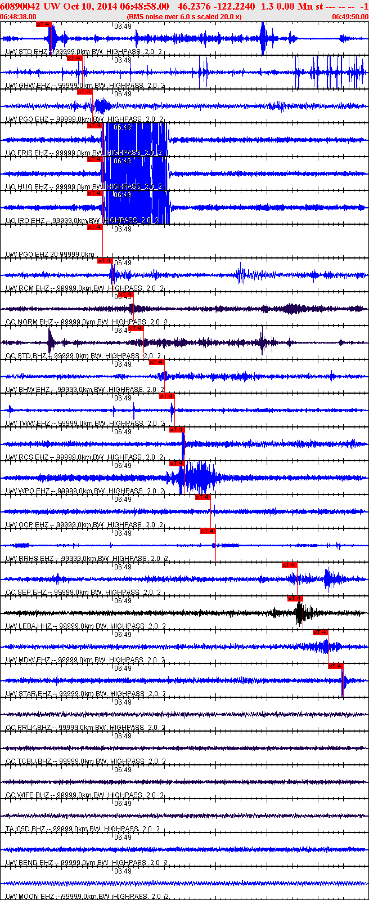Select station label 'UW OCP EHZ'

tap(28, 525)
